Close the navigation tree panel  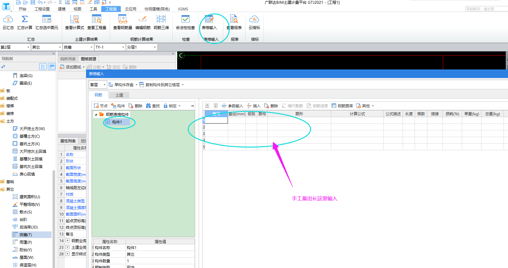(x=53, y=54)
